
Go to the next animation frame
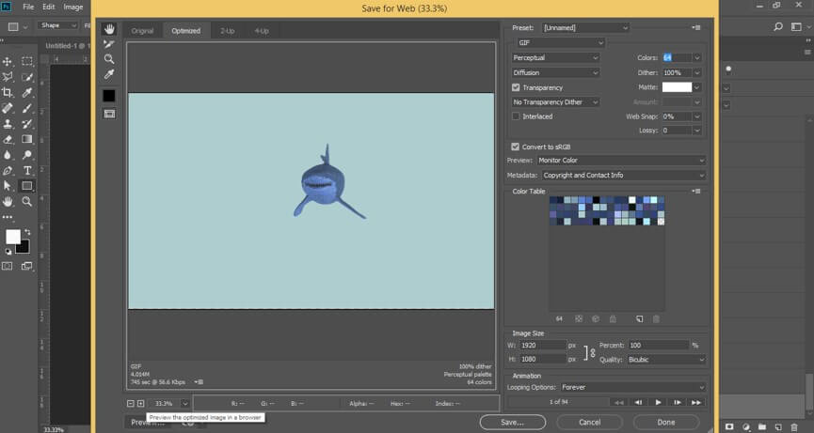click(x=678, y=402)
